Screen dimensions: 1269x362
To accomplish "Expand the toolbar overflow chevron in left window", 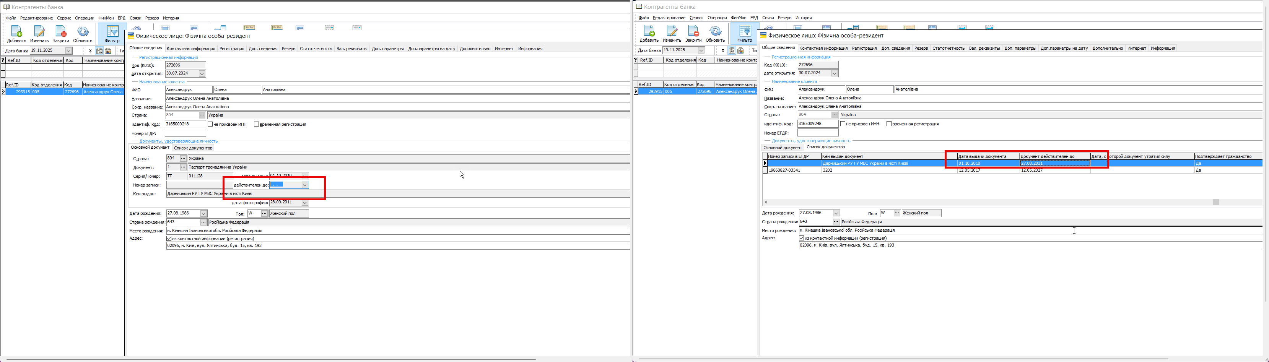I will tap(90, 51).
